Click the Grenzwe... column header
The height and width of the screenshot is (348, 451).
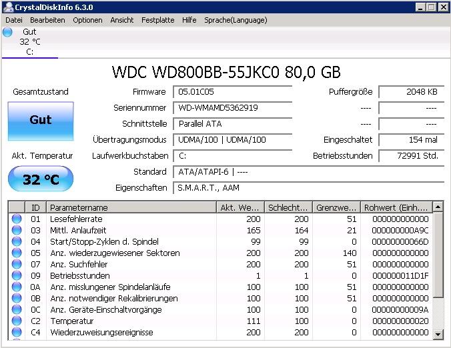(336, 207)
